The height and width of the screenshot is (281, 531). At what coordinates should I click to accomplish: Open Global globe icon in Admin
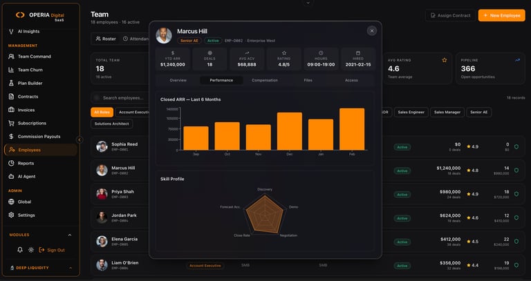11,202
